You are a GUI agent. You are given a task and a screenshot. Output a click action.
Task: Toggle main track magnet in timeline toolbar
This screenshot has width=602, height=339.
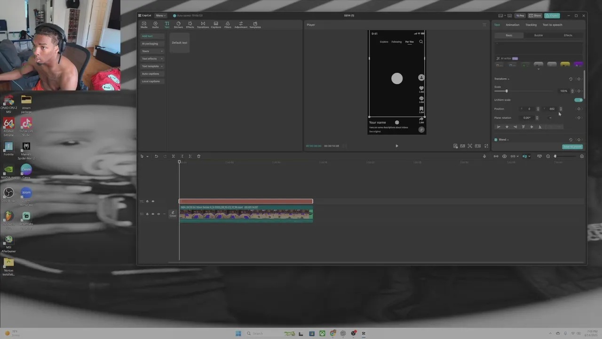(x=496, y=156)
